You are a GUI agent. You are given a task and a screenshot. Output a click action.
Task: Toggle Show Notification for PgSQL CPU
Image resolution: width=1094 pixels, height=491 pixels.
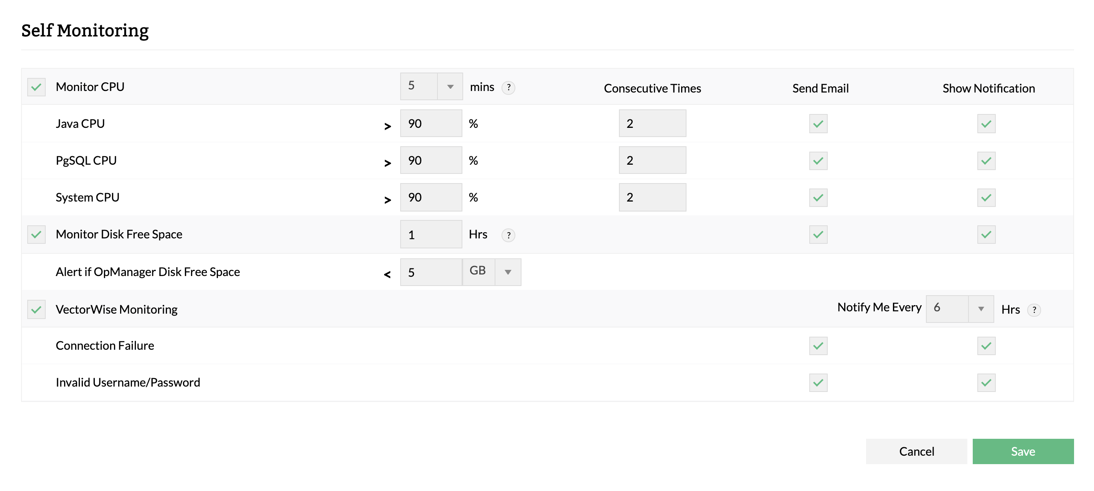pyautogui.click(x=986, y=160)
